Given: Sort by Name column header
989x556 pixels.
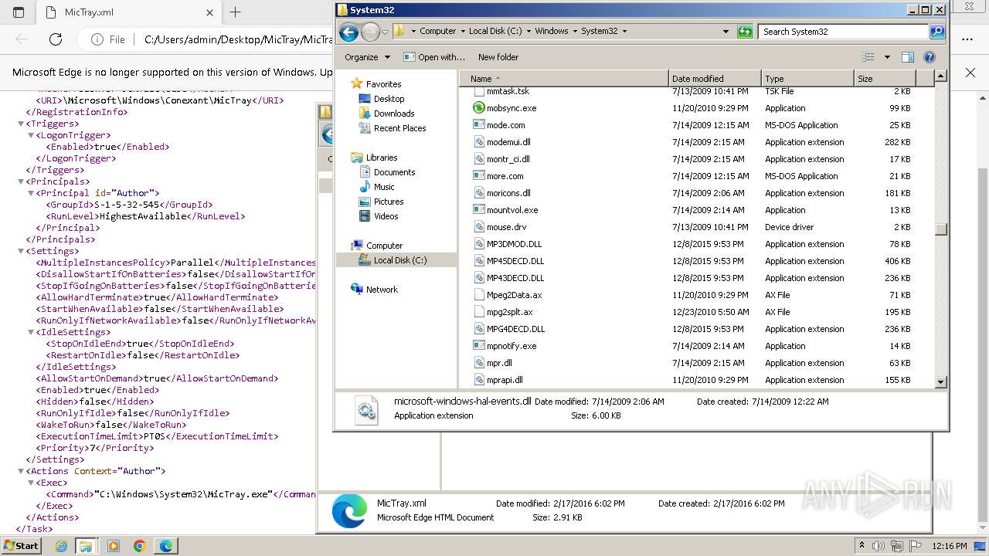Looking at the screenshot, I should (563, 79).
